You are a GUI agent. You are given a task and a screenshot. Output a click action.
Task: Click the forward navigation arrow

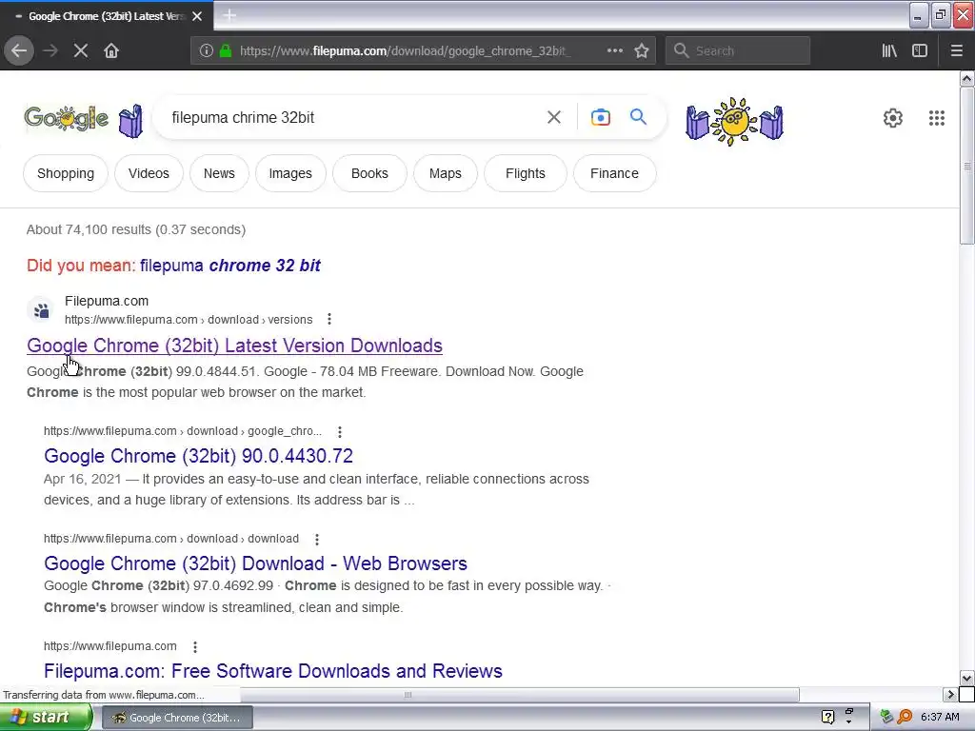[50, 50]
